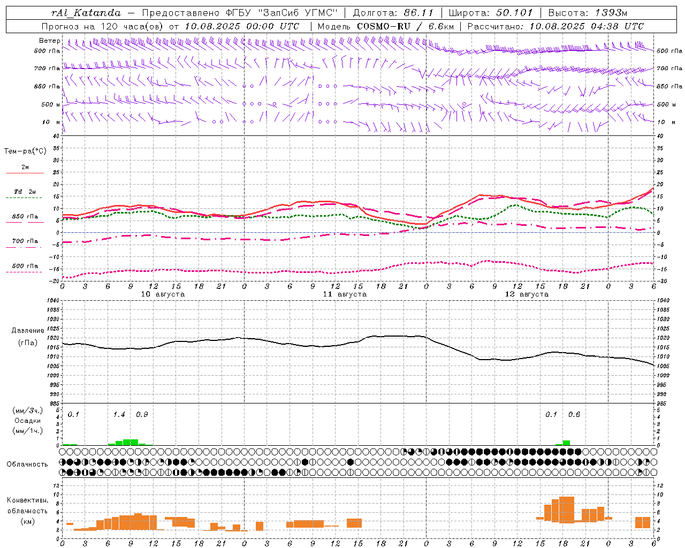Screen dimensions: 685x548
Task: Click the 10 августа date label
Action: pos(163,294)
